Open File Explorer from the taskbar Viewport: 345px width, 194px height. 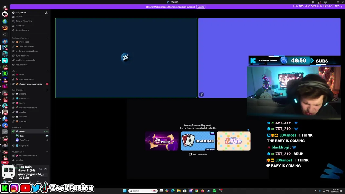tap(179, 191)
